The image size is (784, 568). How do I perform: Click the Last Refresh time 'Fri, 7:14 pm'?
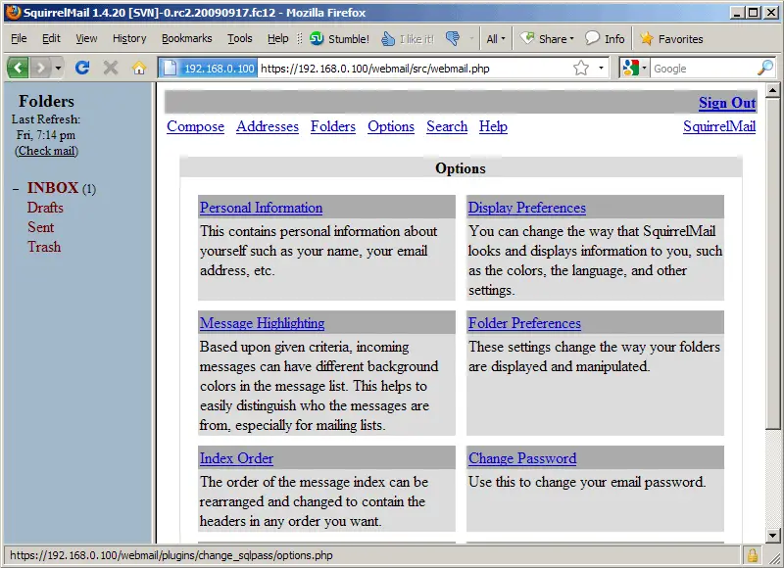coord(45,135)
